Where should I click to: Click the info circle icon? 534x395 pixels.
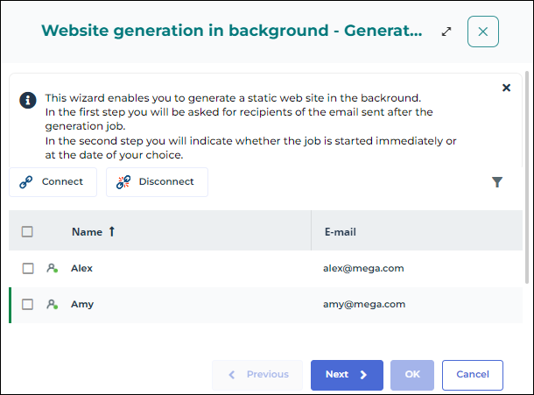(x=27, y=99)
